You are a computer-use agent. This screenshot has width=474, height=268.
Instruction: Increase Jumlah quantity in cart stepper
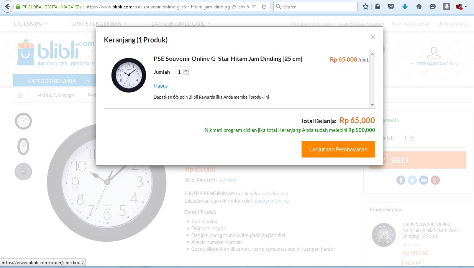[187, 70]
